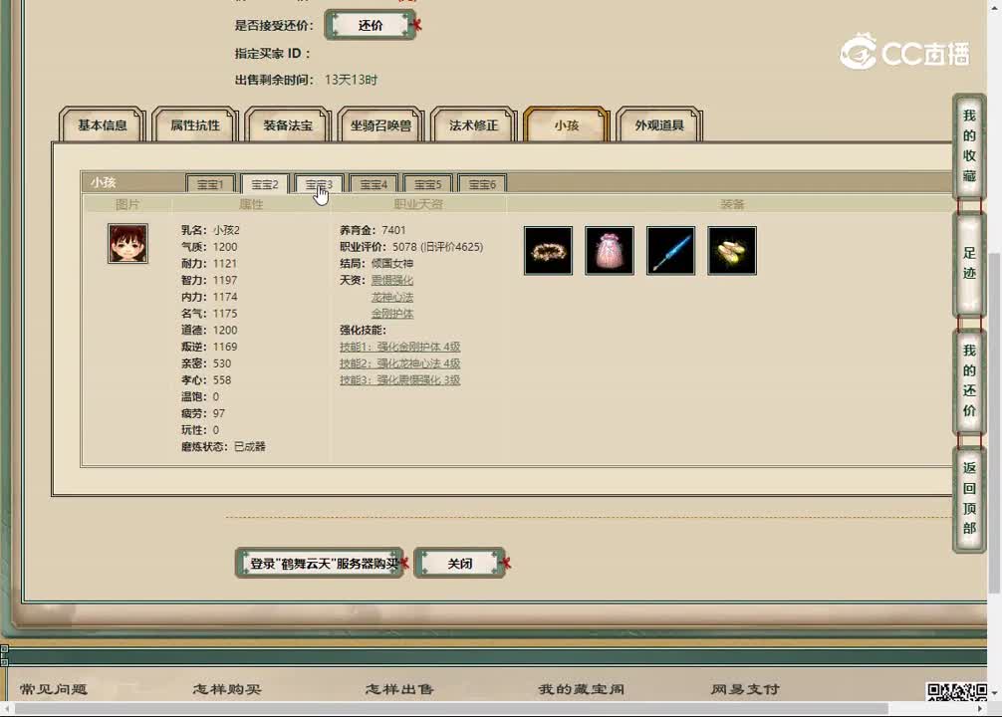Open the blue sword equipment icon
Viewport: 1002px width, 717px height.
tap(671, 251)
